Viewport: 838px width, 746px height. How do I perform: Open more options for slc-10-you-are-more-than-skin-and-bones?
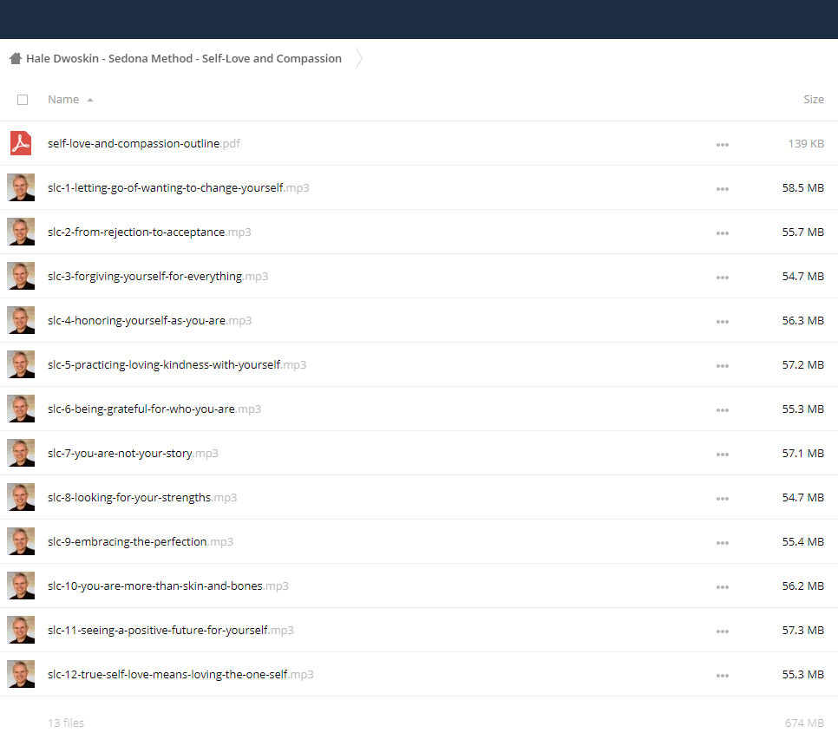click(723, 588)
